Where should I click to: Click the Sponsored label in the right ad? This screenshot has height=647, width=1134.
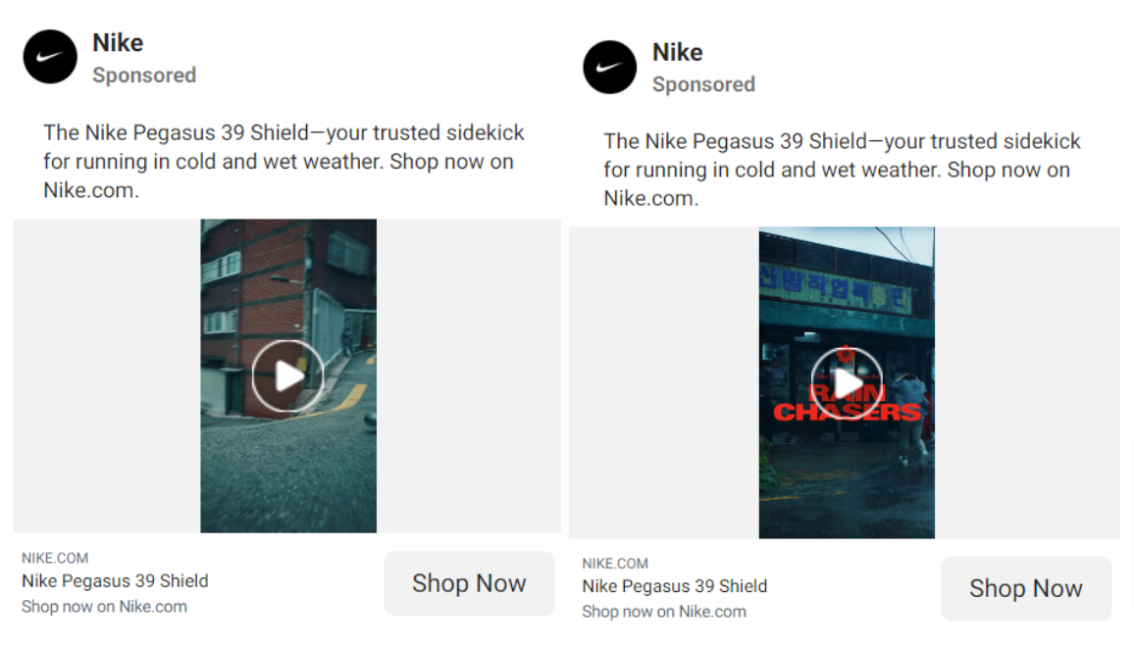(x=703, y=84)
